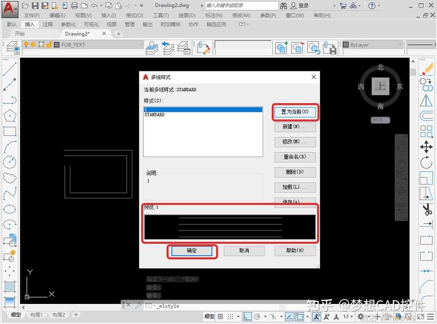The width and height of the screenshot is (437, 324).
Task: Click the 加载(L)... button
Action: pos(295,187)
